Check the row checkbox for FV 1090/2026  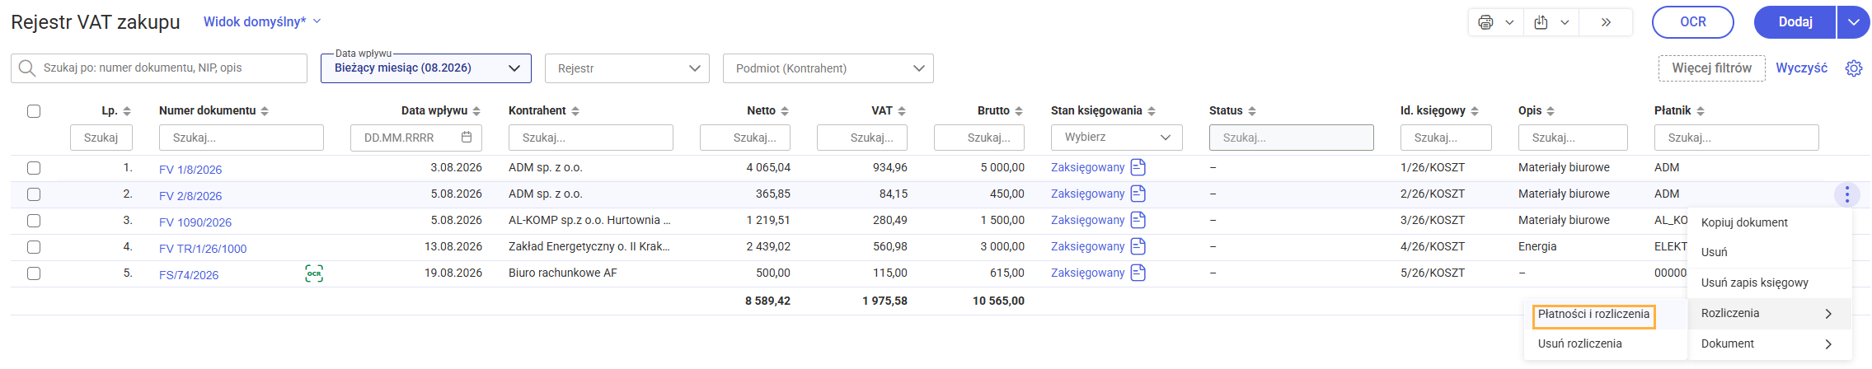click(x=34, y=221)
